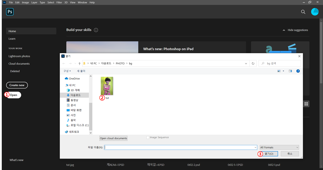Click the PHOTO breadcrumb segment
323x170 pixels.
click(x=120, y=63)
